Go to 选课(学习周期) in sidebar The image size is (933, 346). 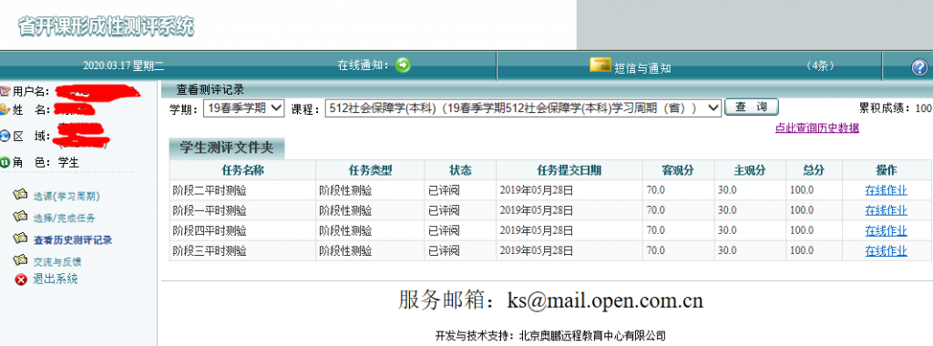click(66, 196)
